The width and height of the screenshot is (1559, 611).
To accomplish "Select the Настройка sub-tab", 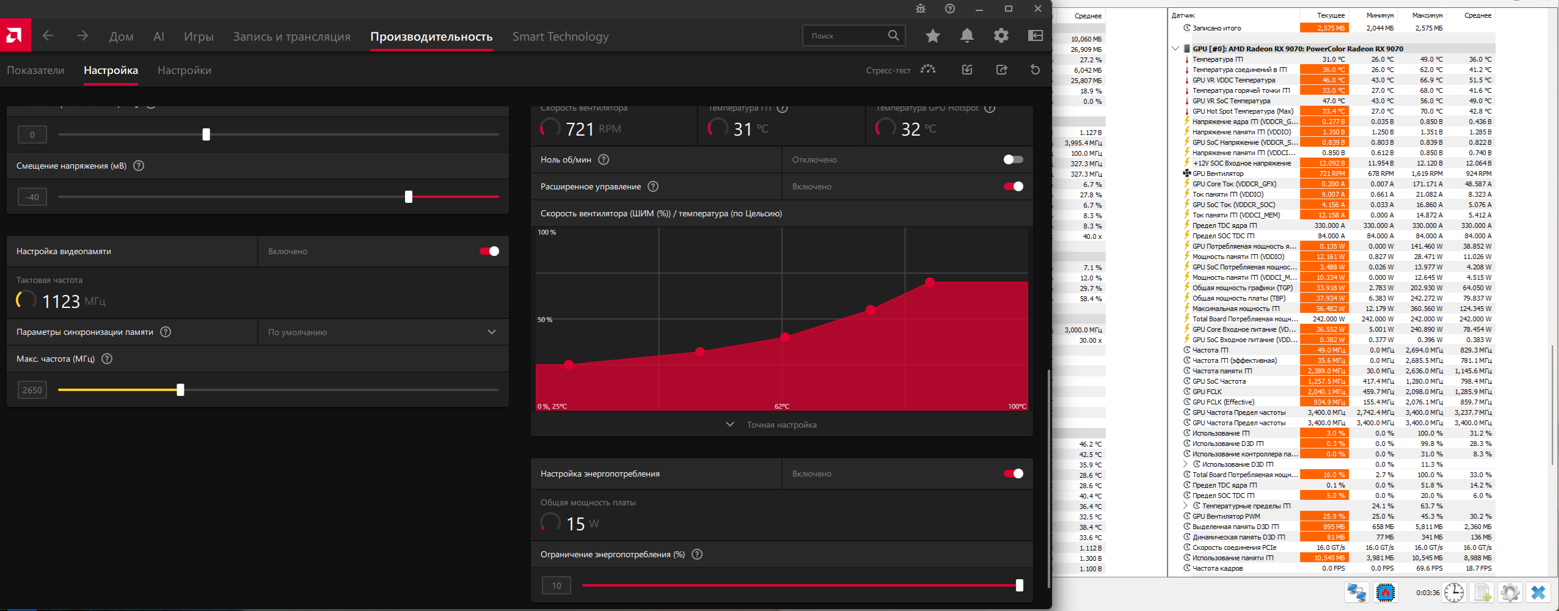I will coord(111,70).
